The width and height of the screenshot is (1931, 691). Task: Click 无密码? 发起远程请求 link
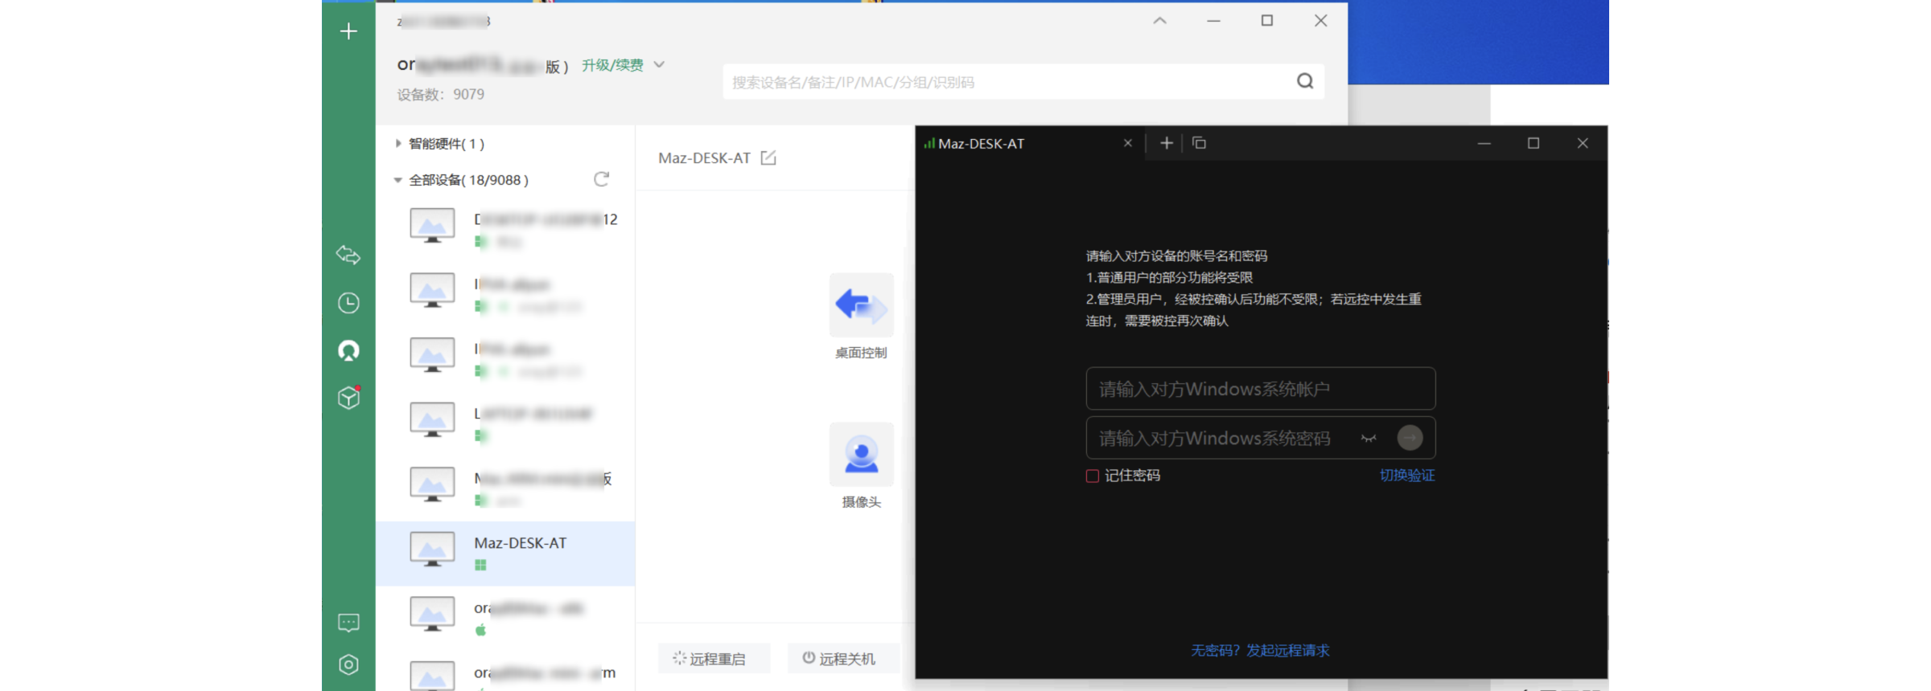coord(1260,650)
